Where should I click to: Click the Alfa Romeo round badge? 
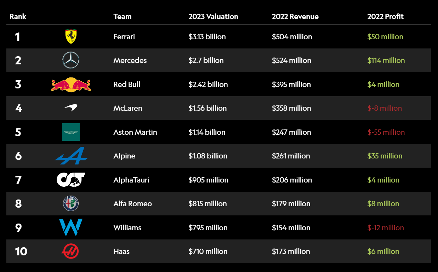pyautogui.click(x=71, y=204)
